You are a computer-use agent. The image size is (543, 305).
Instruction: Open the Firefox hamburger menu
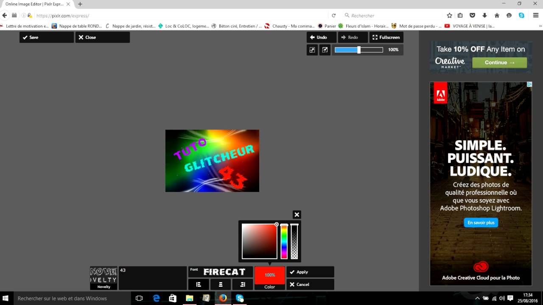click(535, 15)
